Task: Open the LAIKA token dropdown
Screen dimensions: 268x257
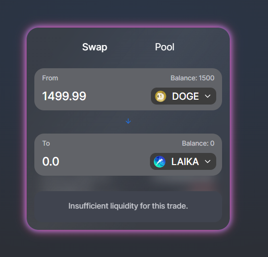Action: [183, 162]
